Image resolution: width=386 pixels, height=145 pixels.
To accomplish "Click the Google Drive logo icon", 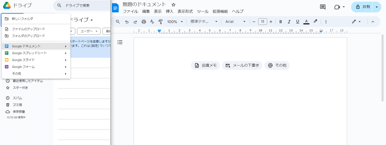I will click(x=7, y=5).
